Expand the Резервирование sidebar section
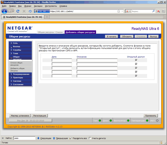The width and height of the screenshot is (167, 145). pos(20,74)
